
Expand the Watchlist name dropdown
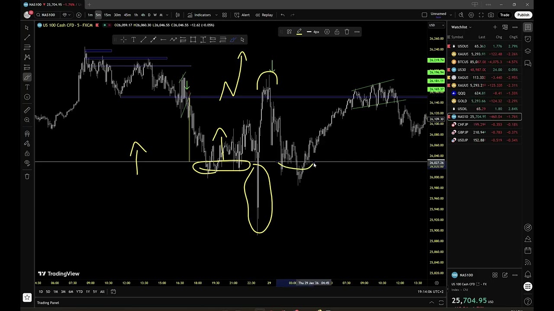point(461,27)
